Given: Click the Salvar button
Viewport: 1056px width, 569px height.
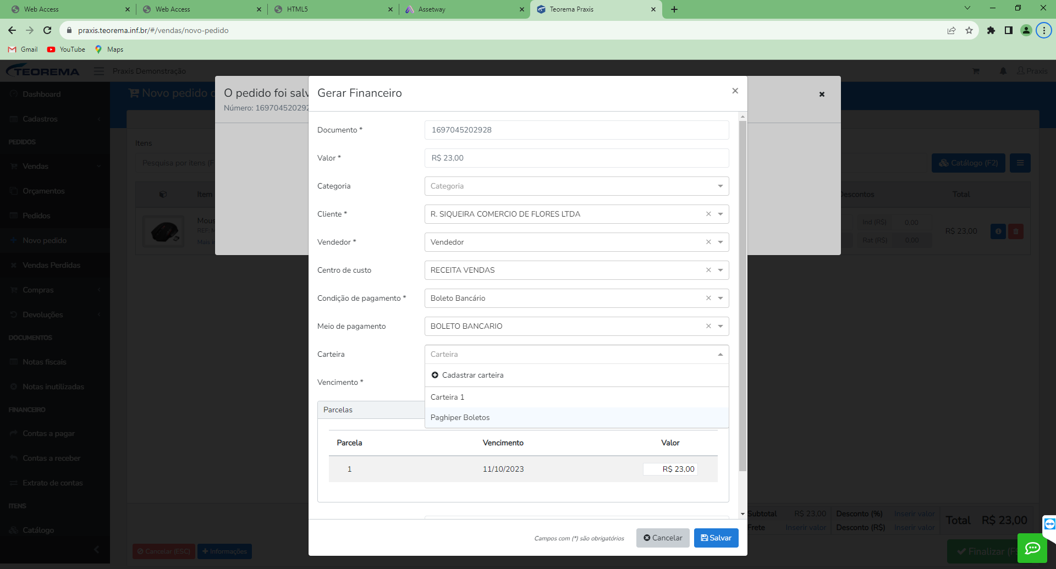Looking at the screenshot, I should (x=716, y=538).
